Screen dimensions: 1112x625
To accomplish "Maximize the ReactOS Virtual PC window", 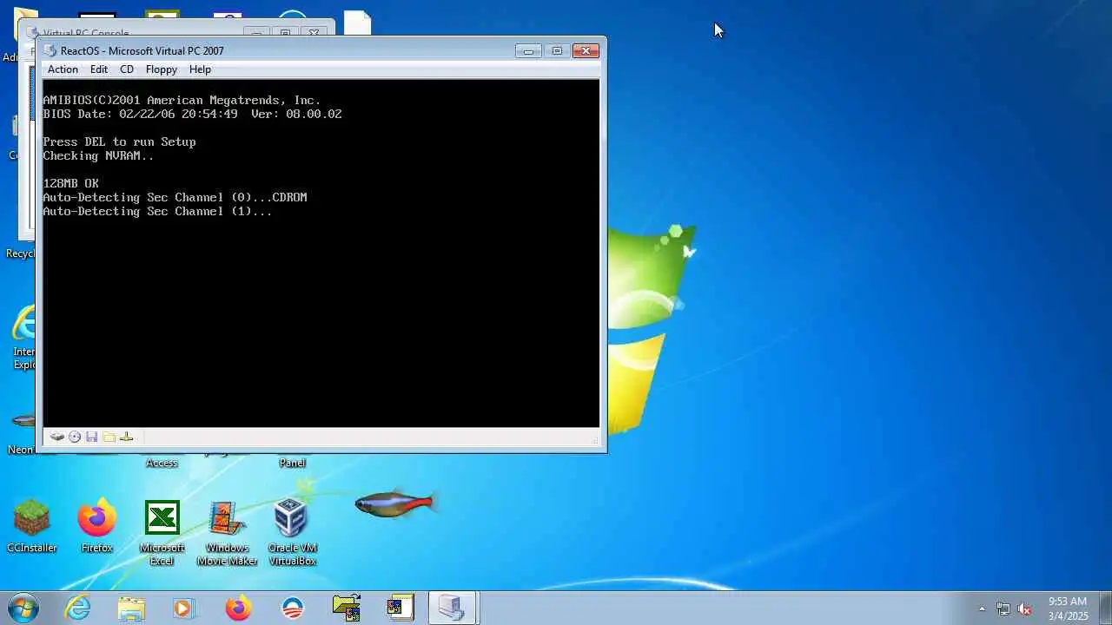I will pyautogui.click(x=557, y=51).
